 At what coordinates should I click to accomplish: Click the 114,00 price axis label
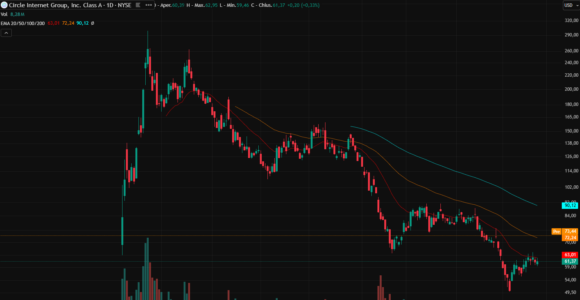tap(571, 171)
